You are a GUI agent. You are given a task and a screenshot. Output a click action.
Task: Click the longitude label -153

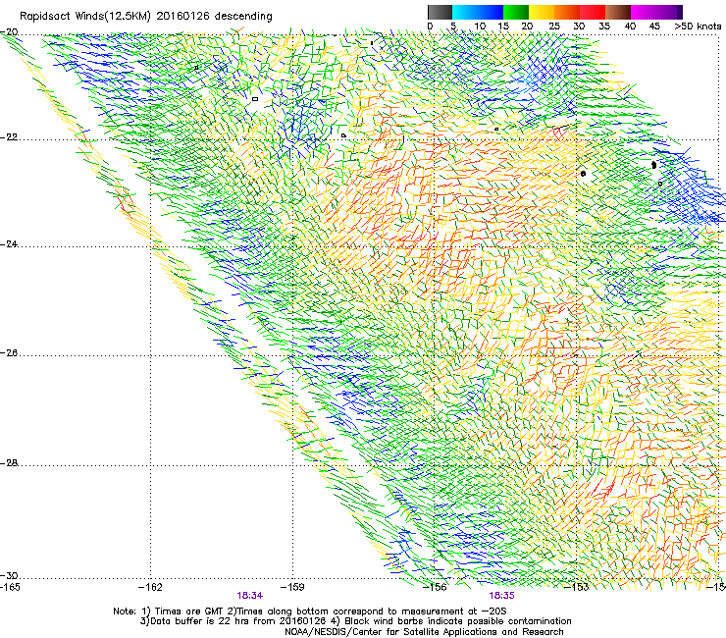577,588
